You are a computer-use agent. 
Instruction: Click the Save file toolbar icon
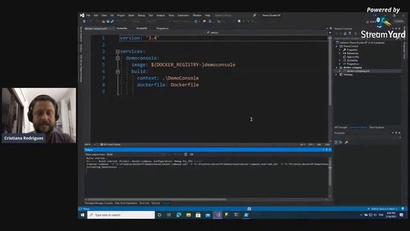click(x=108, y=21)
